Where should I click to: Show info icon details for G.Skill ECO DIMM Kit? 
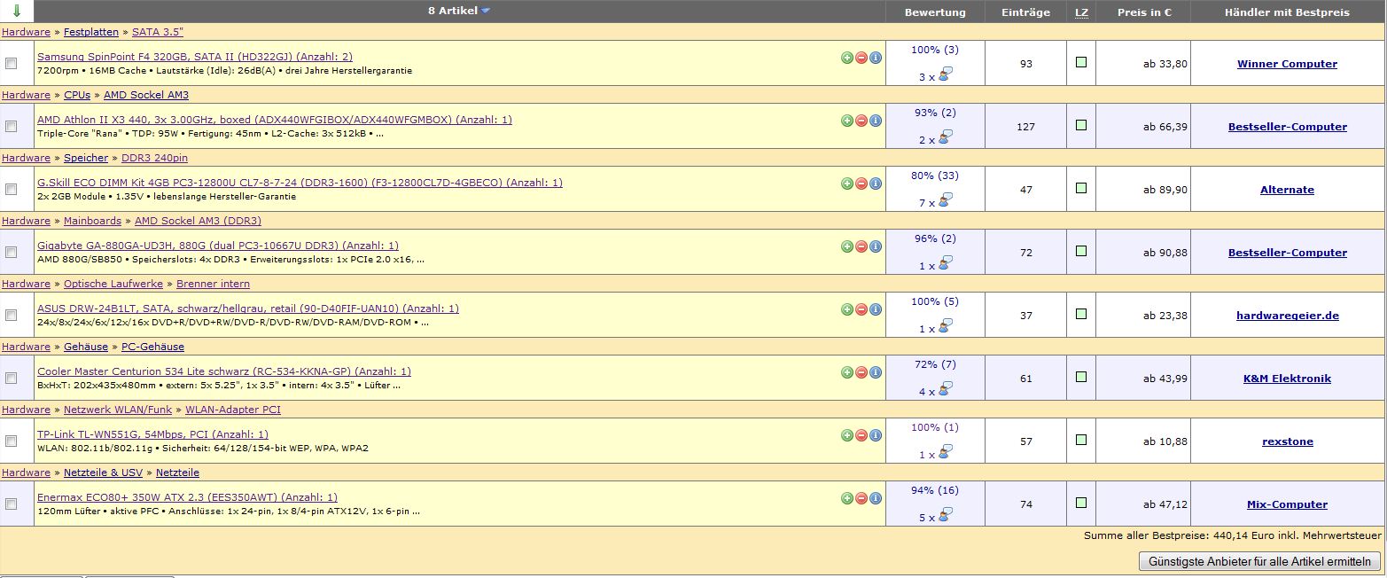[876, 184]
